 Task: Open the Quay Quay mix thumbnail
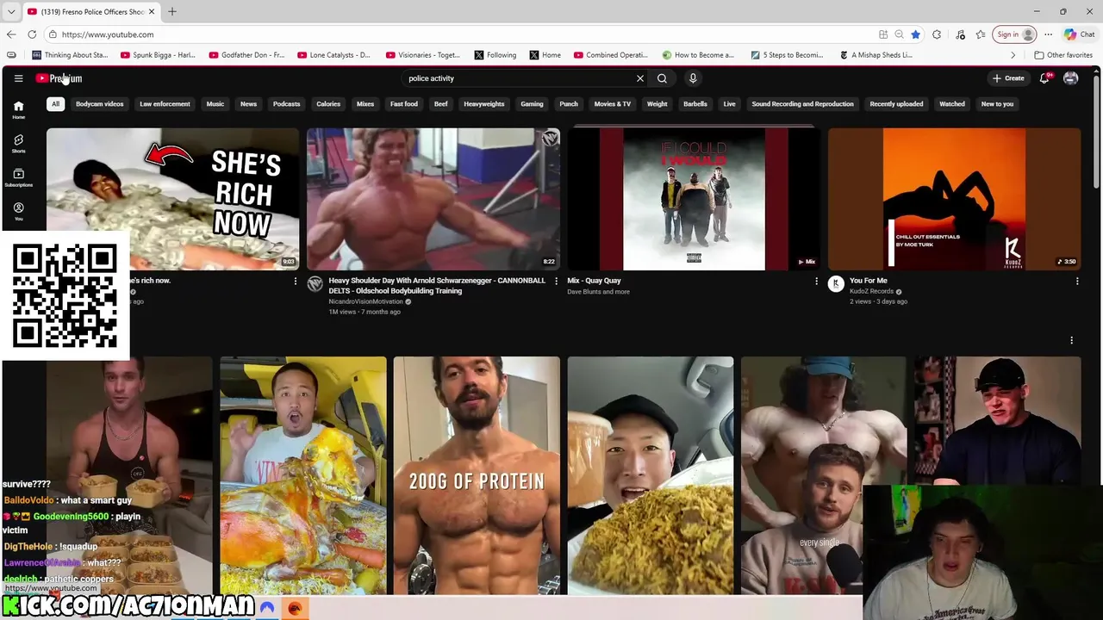[694, 199]
